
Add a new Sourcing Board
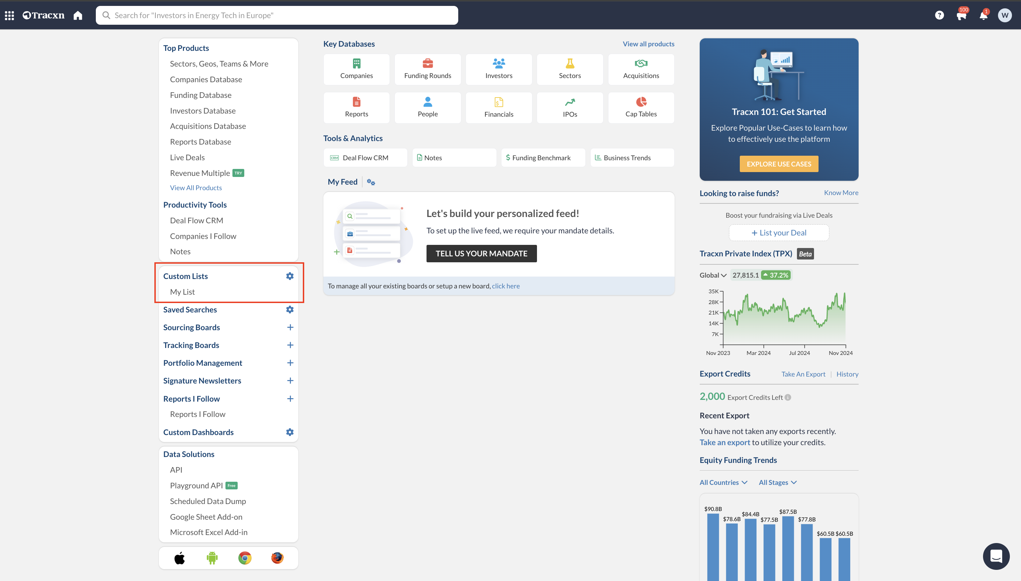(x=290, y=327)
